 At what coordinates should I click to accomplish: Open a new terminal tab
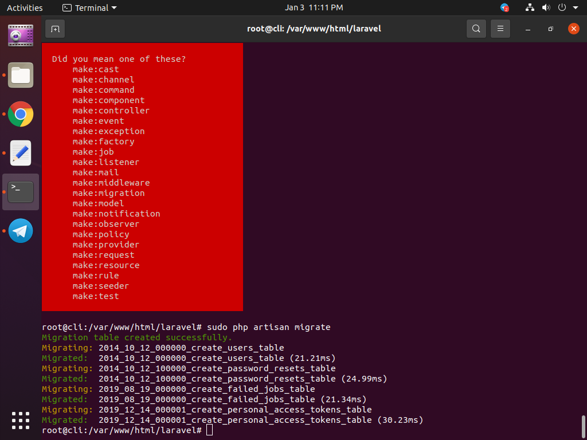point(55,28)
